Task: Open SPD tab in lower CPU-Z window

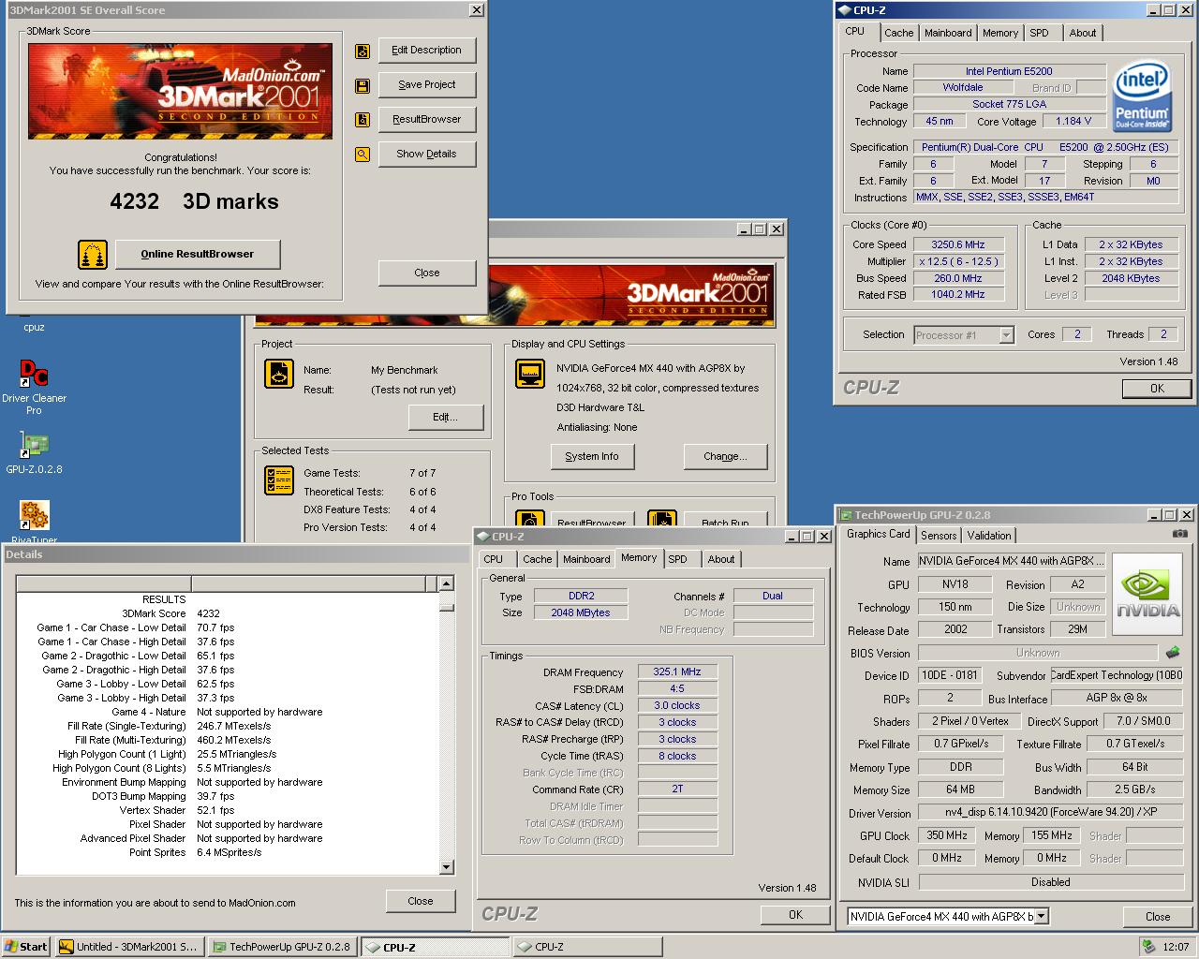Action: [677, 559]
